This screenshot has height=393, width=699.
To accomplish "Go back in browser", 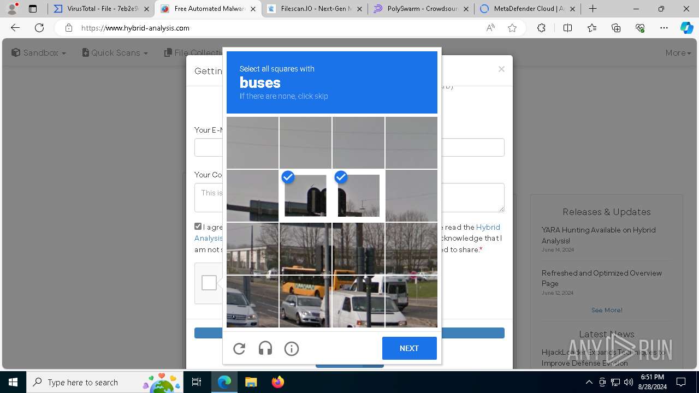I will (x=15, y=28).
